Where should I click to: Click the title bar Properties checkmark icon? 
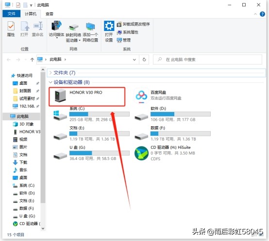[x=18, y=5]
